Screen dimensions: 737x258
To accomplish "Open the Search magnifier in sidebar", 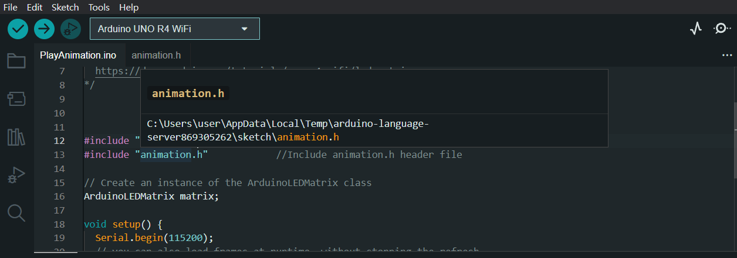I will pyautogui.click(x=16, y=213).
